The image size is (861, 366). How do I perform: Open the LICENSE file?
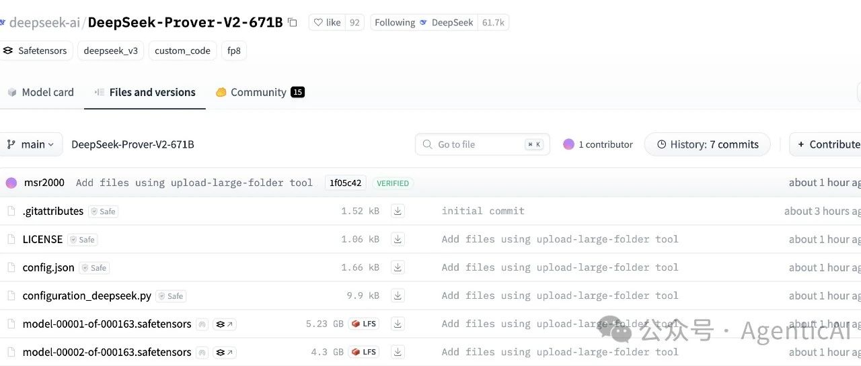point(42,239)
